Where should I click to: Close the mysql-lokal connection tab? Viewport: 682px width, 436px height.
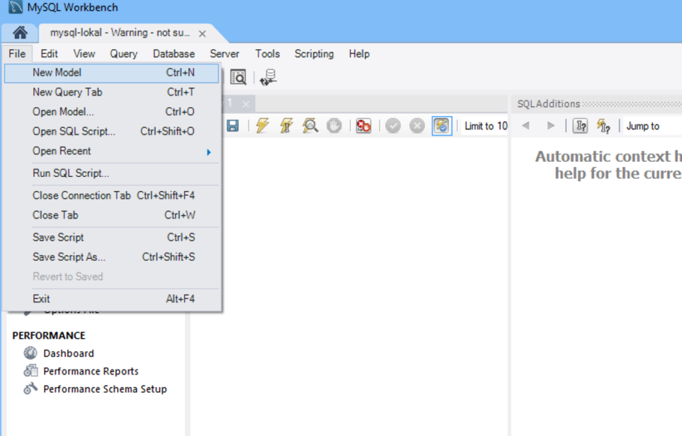pos(202,33)
